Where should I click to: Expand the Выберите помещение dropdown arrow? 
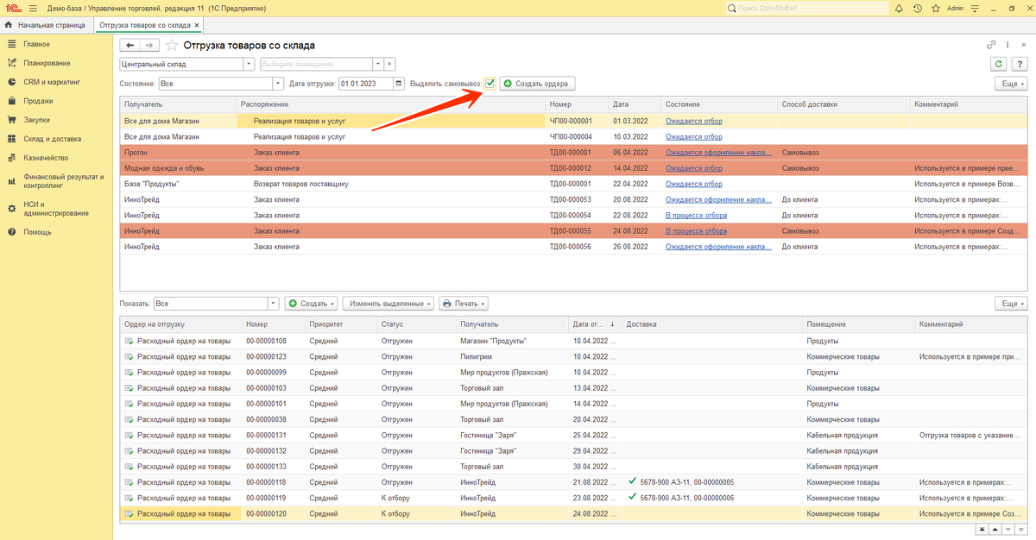378,64
